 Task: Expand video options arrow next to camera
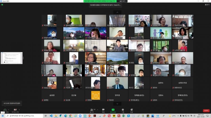tap(19, 109)
